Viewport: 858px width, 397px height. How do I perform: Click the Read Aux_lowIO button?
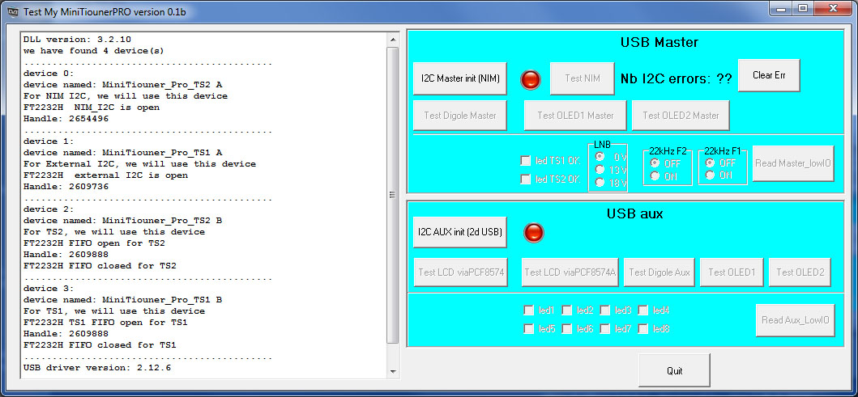click(795, 319)
